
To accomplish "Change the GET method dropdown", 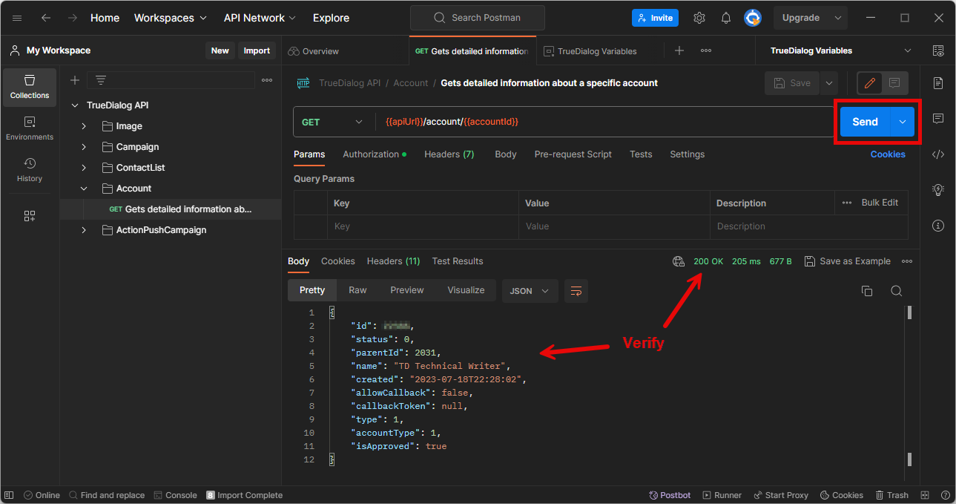I will click(x=332, y=122).
